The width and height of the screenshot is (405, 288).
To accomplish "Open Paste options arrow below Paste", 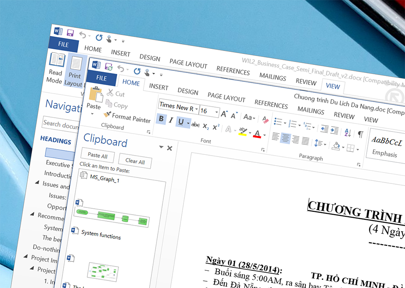I will (x=92, y=113).
